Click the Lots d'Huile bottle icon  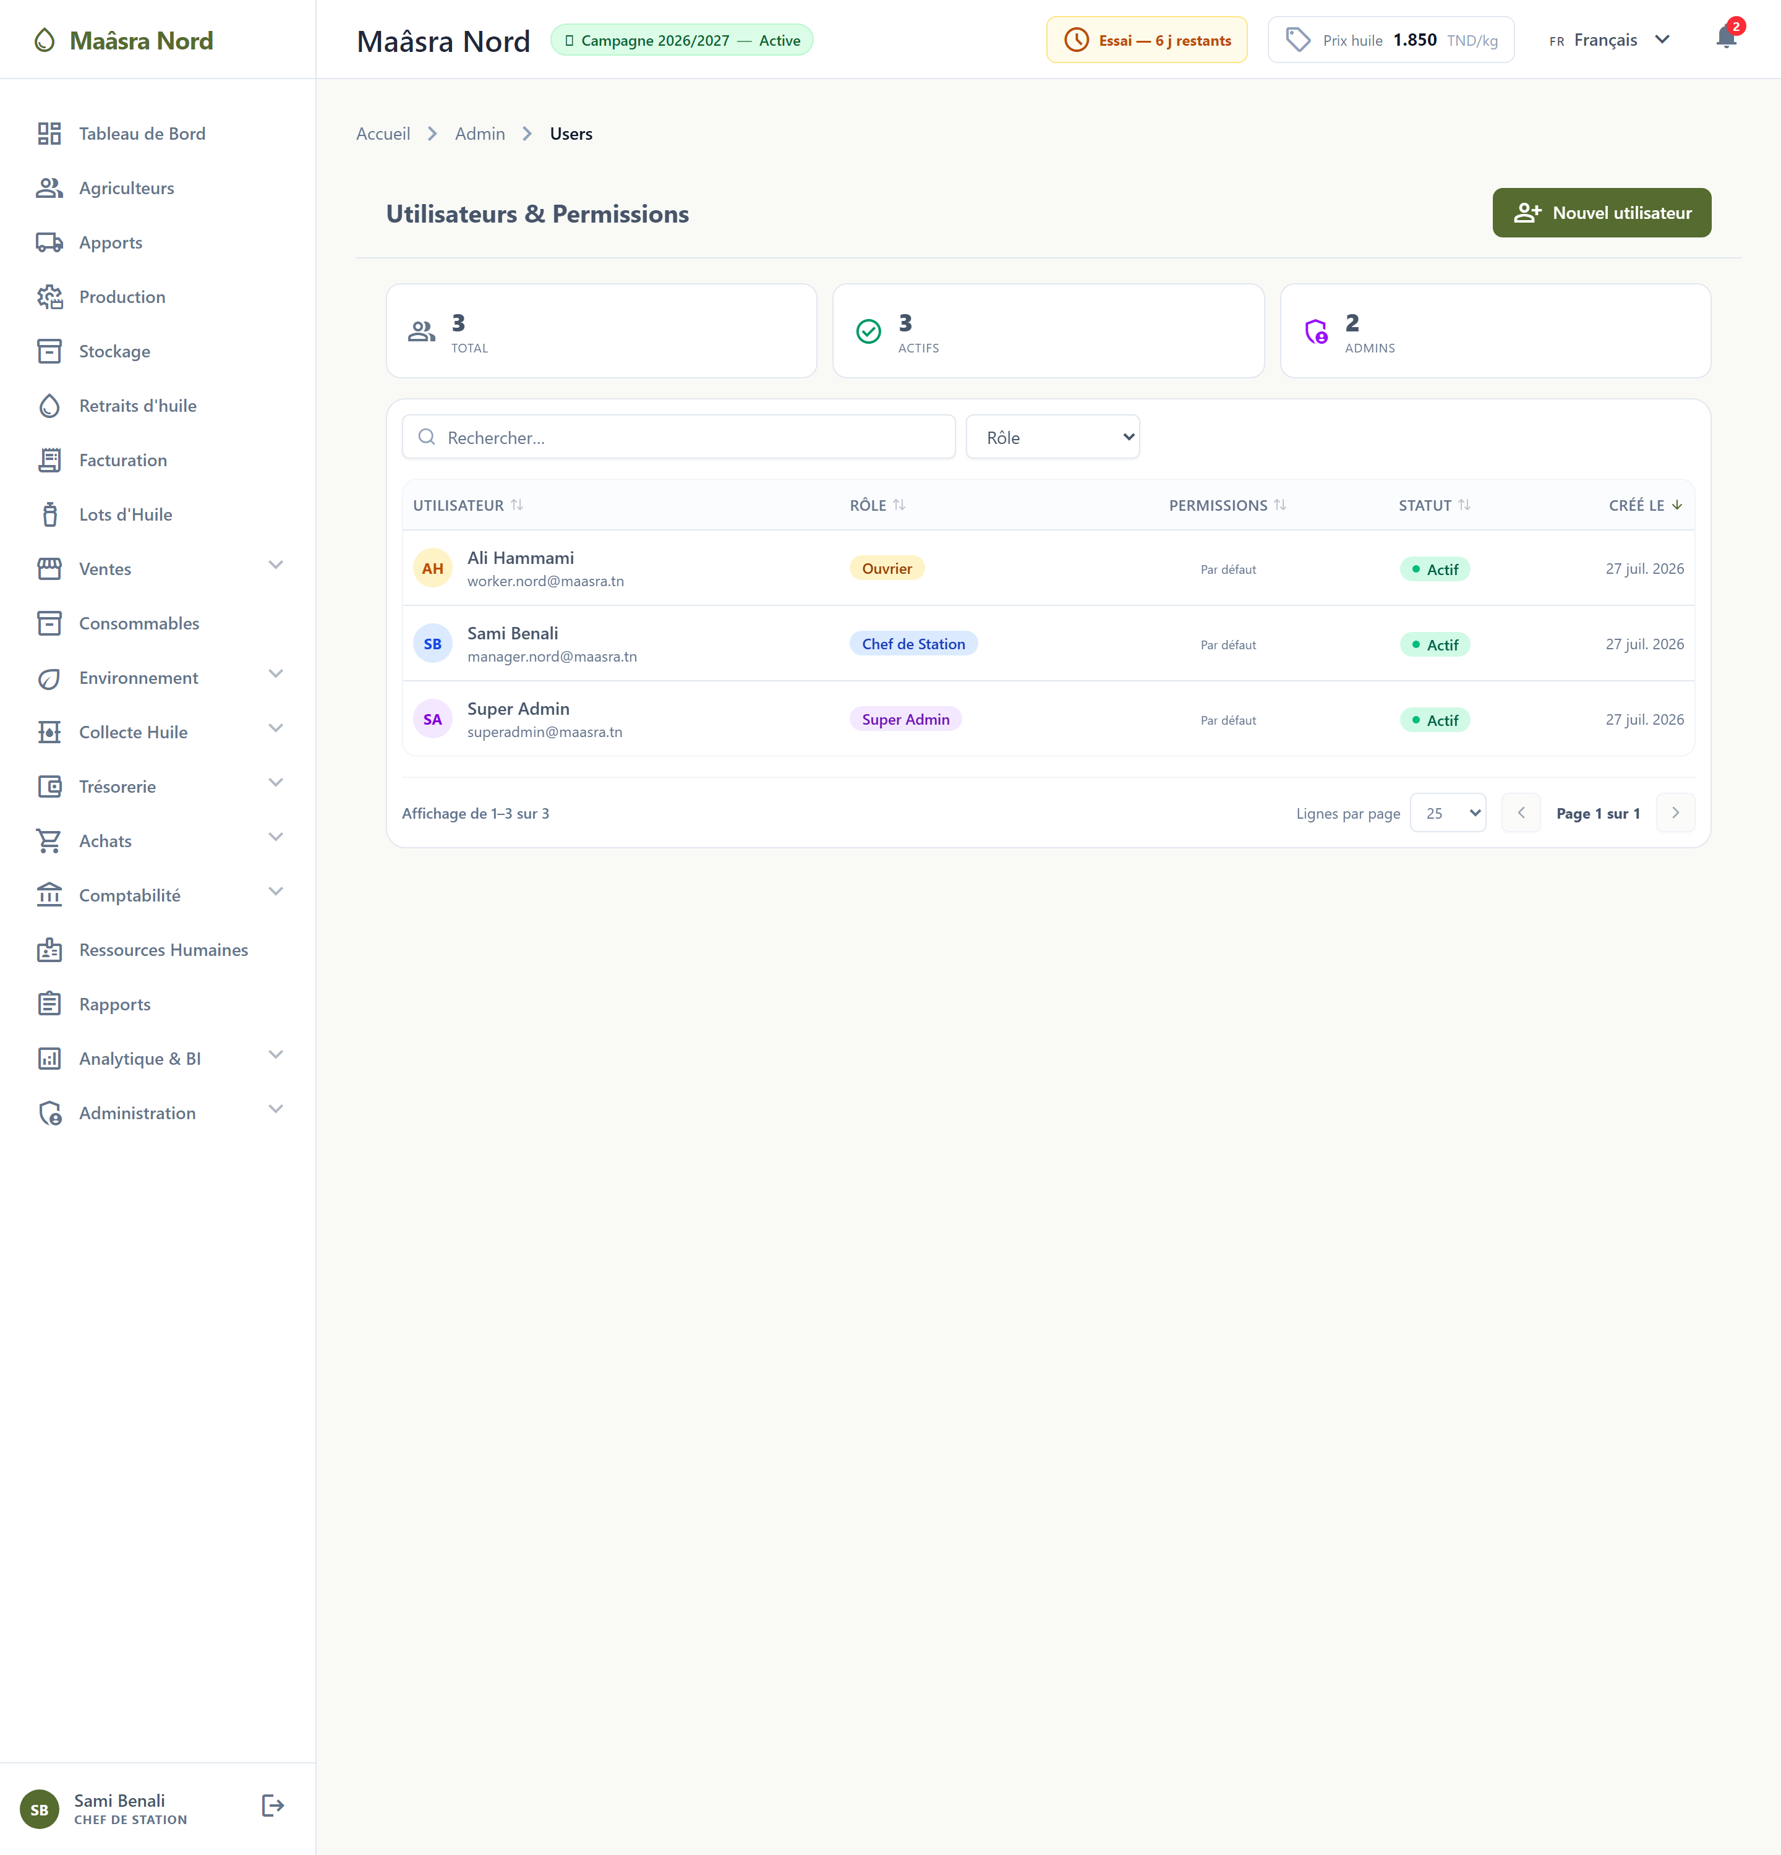(x=49, y=515)
